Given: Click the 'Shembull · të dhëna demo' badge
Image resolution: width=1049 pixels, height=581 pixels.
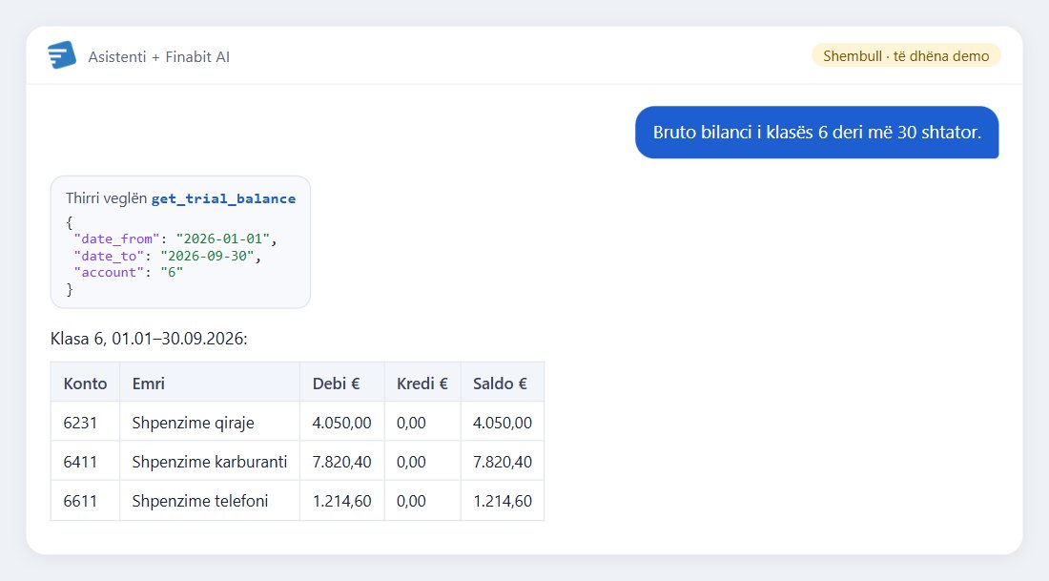Looking at the screenshot, I should (x=906, y=55).
